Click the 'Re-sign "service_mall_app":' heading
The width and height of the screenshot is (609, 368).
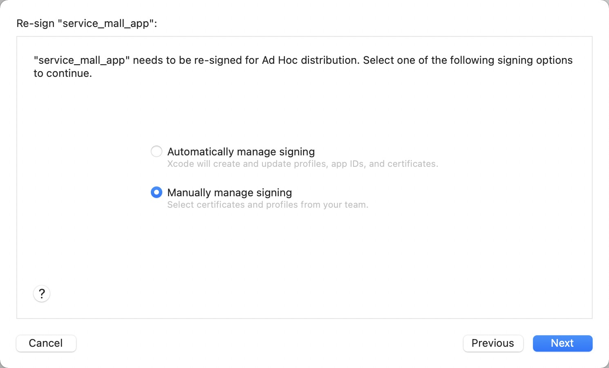[87, 23]
